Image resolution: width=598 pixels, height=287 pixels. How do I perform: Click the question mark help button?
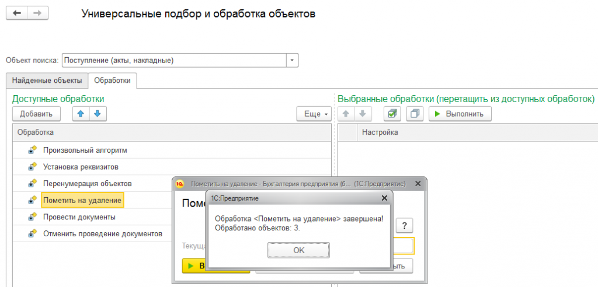[x=404, y=226]
